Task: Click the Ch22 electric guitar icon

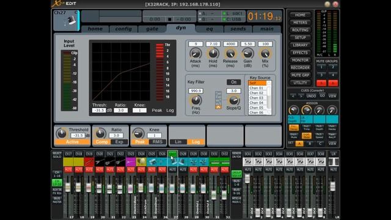Action: click(x=120, y=162)
